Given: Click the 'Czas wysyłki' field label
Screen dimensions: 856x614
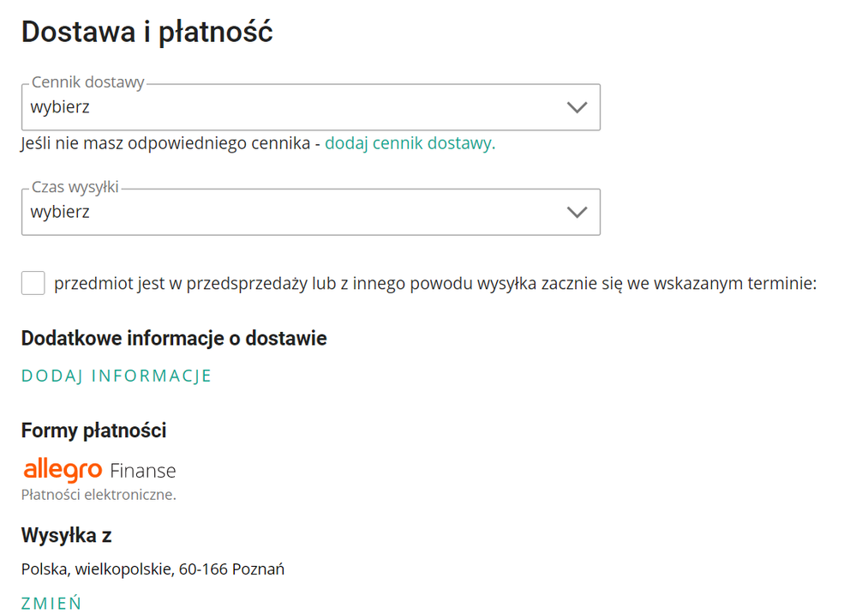Looking at the screenshot, I should [75, 187].
